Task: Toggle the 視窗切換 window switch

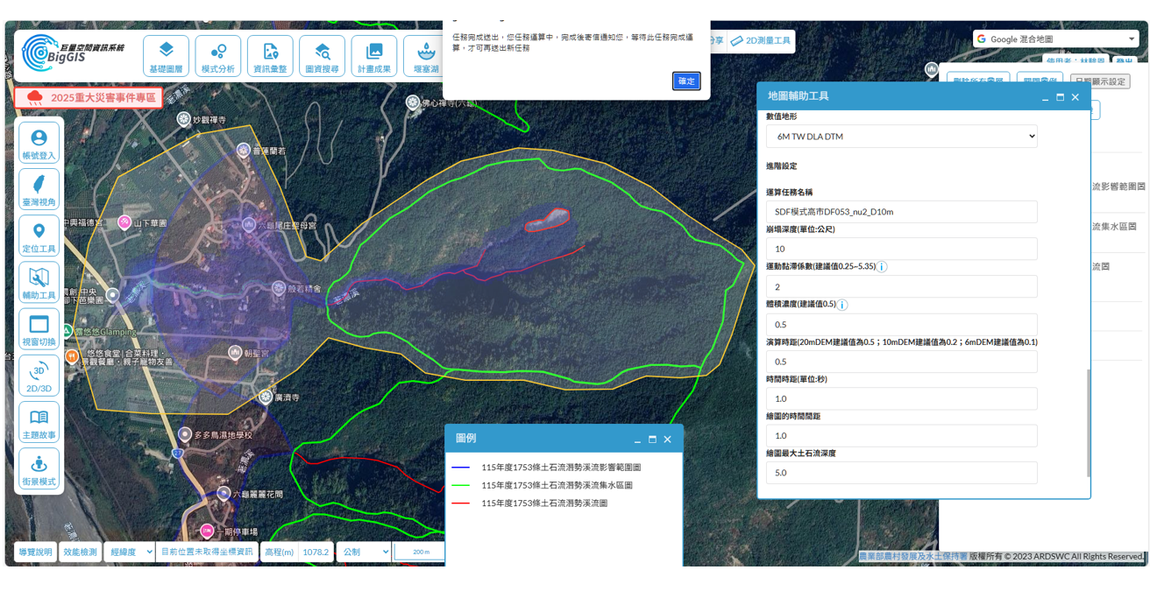Action: click(39, 329)
